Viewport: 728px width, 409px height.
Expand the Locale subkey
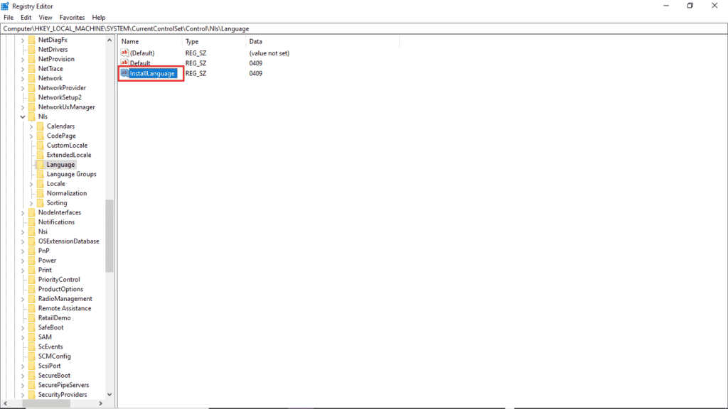point(31,184)
